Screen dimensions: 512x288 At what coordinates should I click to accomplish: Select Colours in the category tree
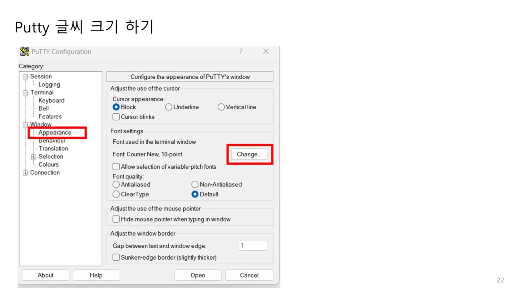pyautogui.click(x=48, y=164)
